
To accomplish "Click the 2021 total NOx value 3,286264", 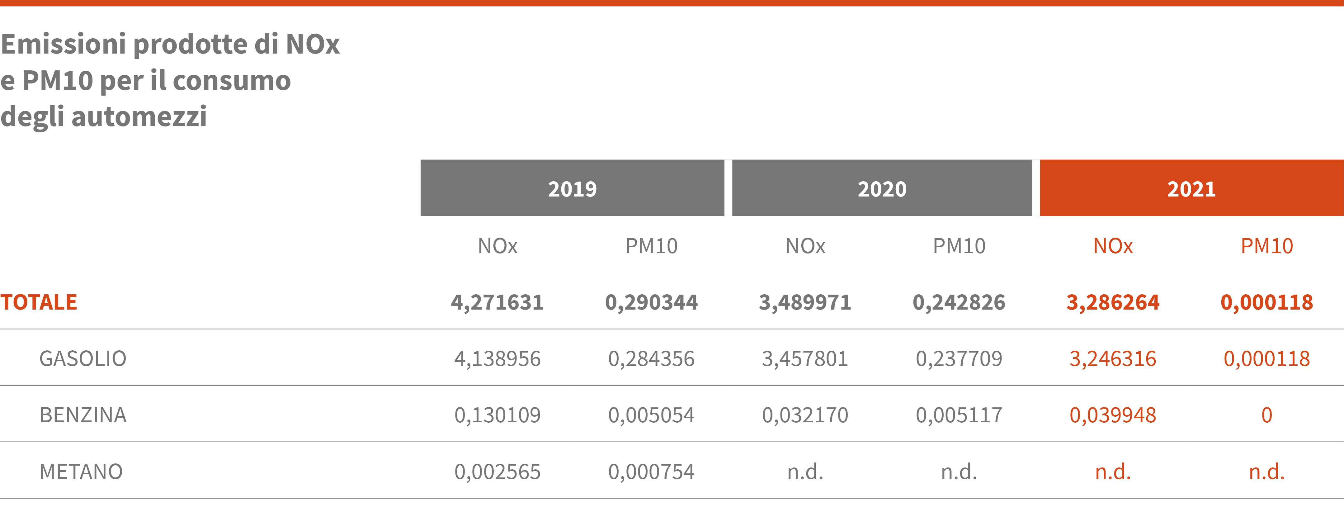I will (x=1113, y=303).
